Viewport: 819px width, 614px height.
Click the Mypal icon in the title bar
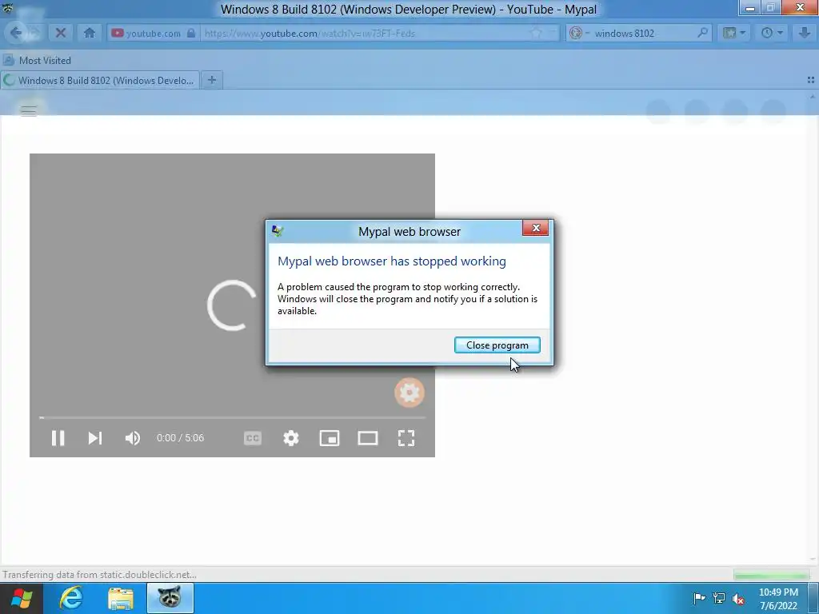point(8,8)
